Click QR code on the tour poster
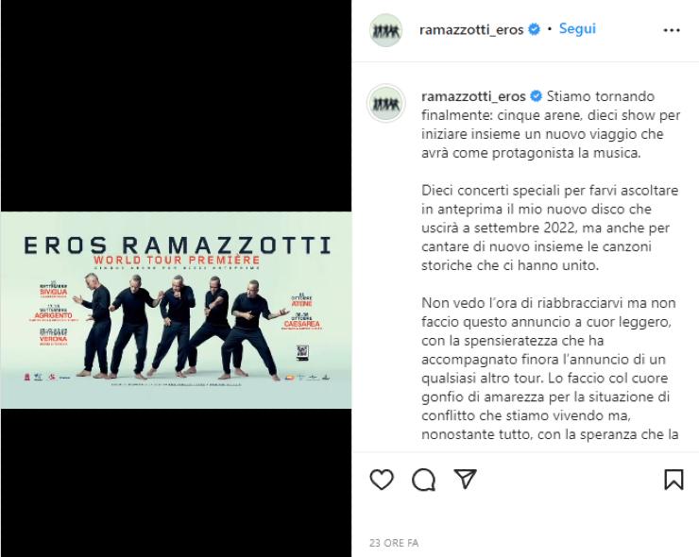 pyautogui.click(x=302, y=352)
